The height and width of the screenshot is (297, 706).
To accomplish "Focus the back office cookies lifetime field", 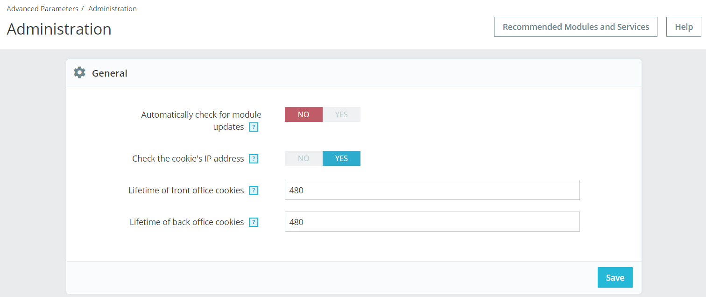I will [432, 222].
